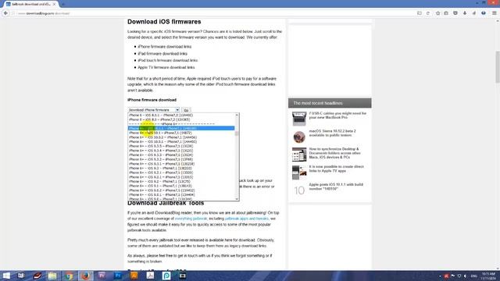The image size is (500, 281).
Task: Go back using the browser back arrow
Action: [5, 13]
